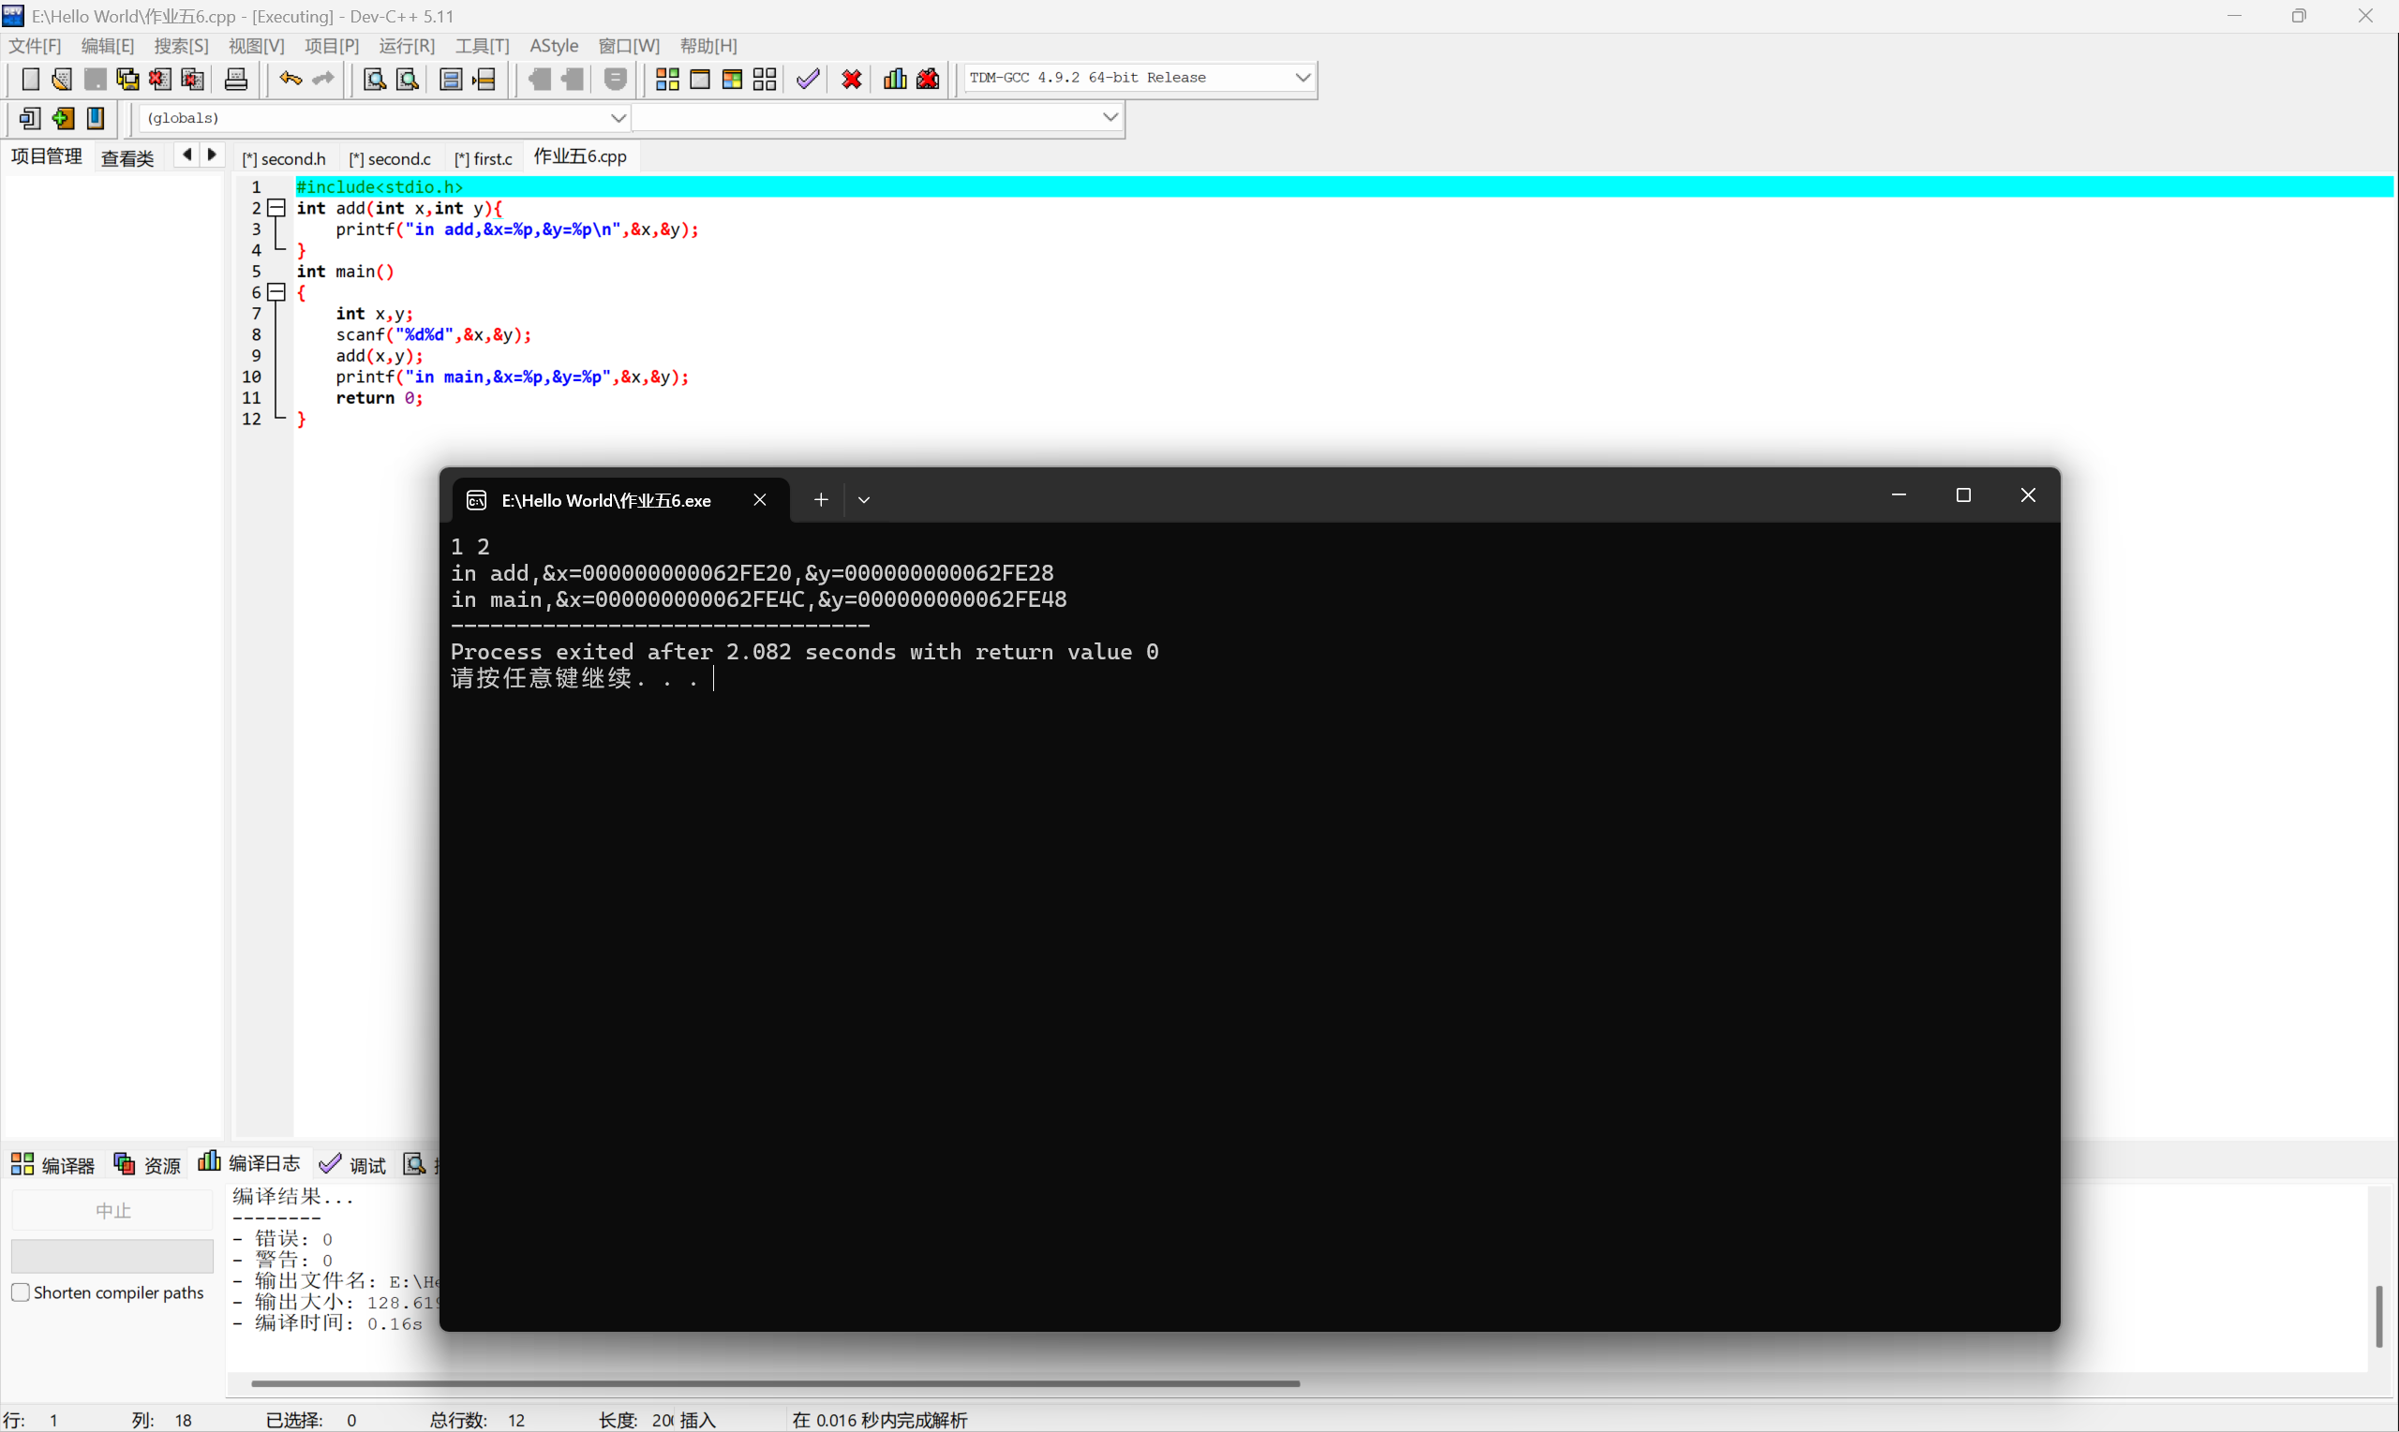
Task: Click the Undo arrow icon
Action: coord(290,79)
